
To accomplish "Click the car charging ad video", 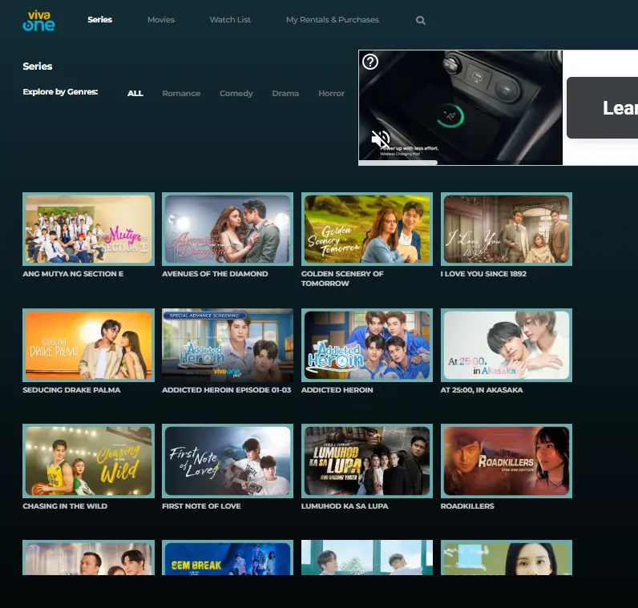I will [460, 107].
